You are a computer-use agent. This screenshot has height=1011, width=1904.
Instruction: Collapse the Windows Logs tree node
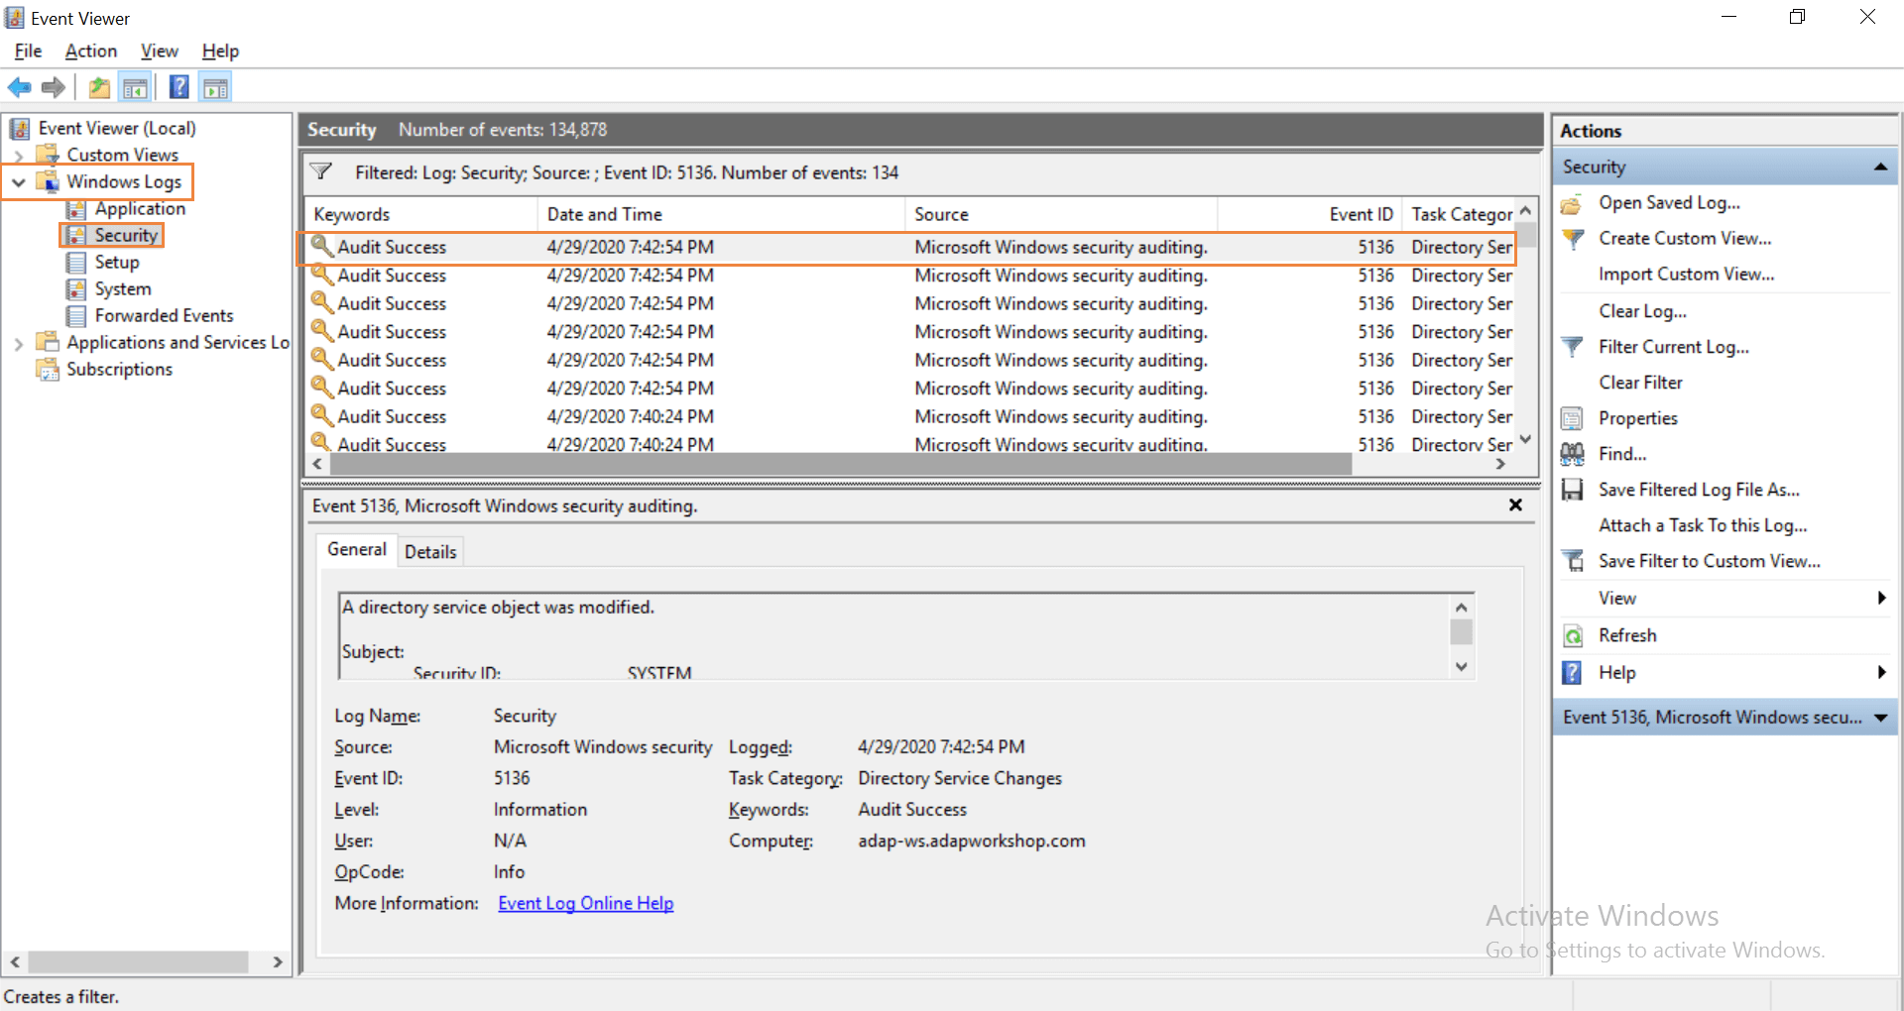19,182
